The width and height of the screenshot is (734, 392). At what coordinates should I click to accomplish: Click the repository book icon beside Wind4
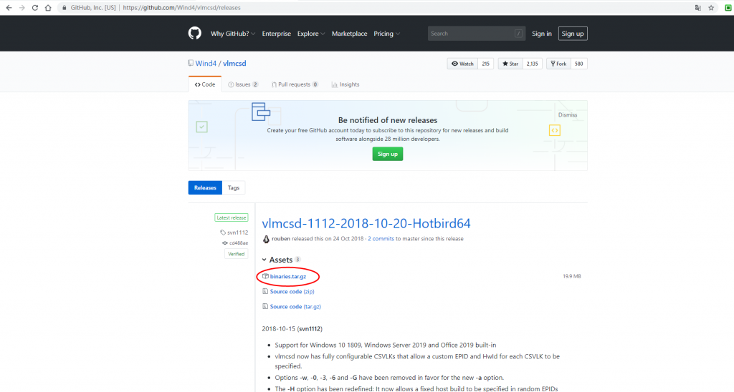191,63
